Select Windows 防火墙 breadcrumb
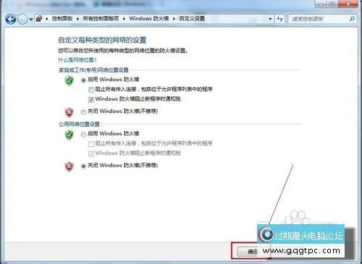362x264 pixels. click(149, 19)
